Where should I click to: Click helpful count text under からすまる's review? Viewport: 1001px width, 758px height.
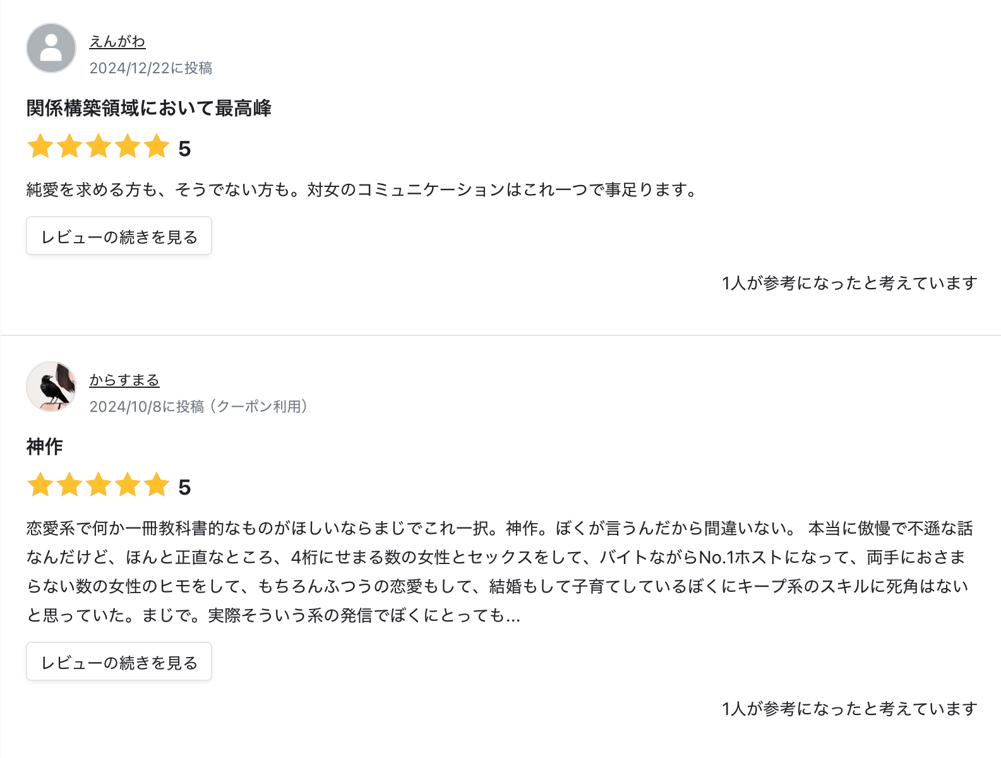[x=849, y=709]
